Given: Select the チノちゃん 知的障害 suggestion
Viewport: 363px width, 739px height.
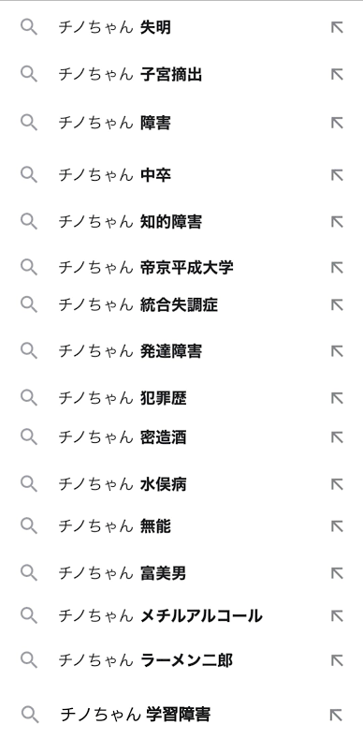Looking at the screenshot, I should tap(181, 221).
